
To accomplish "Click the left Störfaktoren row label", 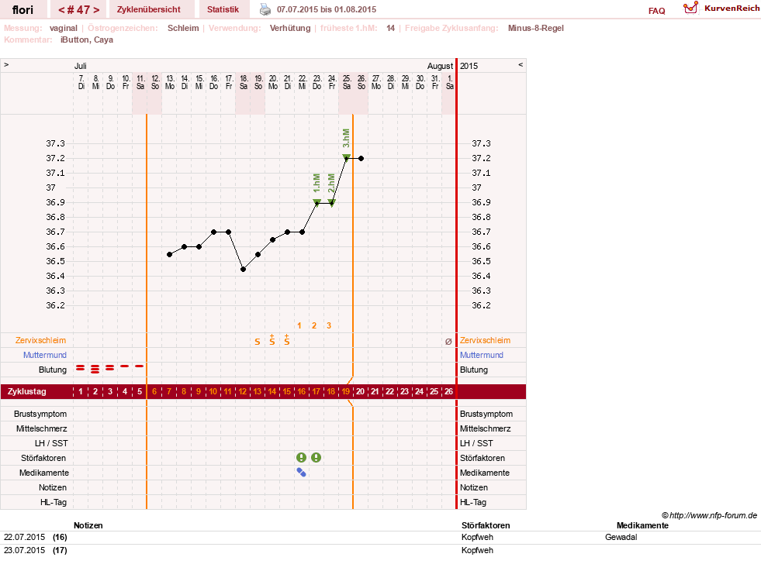I will 43,458.
